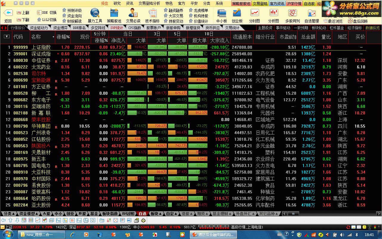This screenshot has height=239, width=382.
Task: Sort by the 量比 column header
Action: point(326,37)
